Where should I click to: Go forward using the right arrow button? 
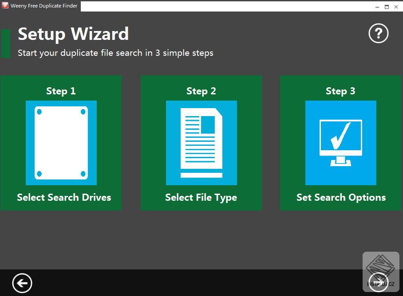(x=378, y=282)
